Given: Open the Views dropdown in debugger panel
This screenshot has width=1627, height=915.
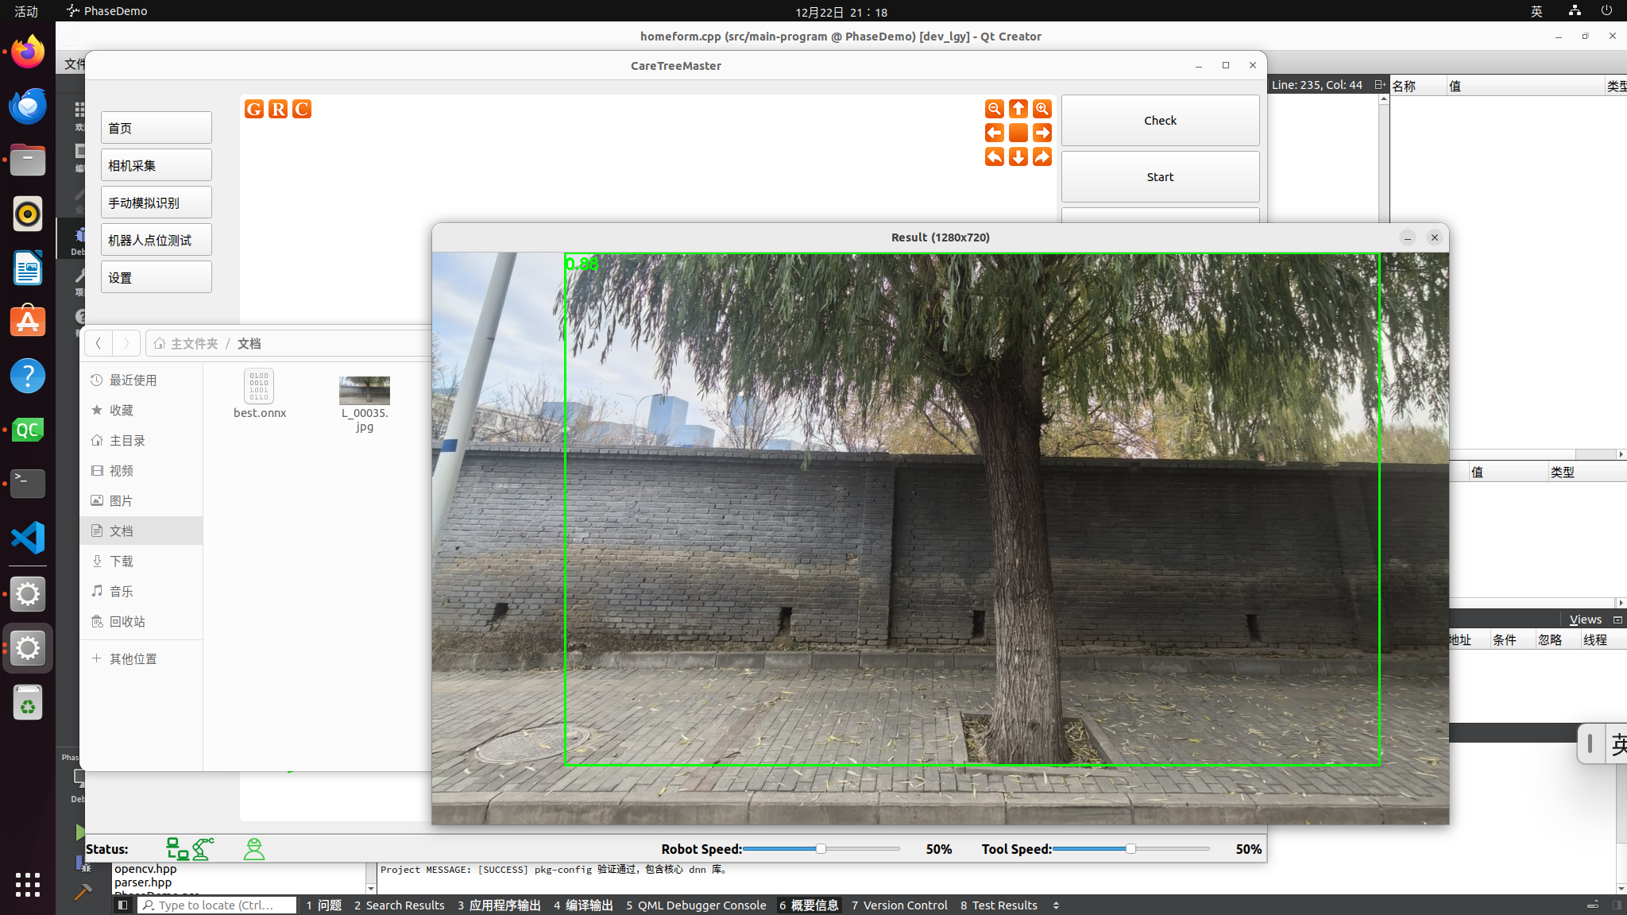Looking at the screenshot, I should tap(1586, 620).
